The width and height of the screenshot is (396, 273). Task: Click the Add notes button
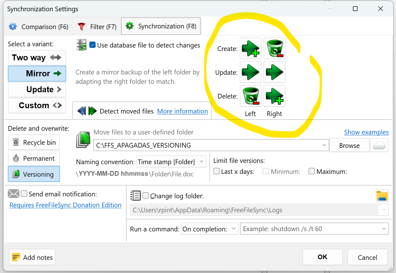32,257
